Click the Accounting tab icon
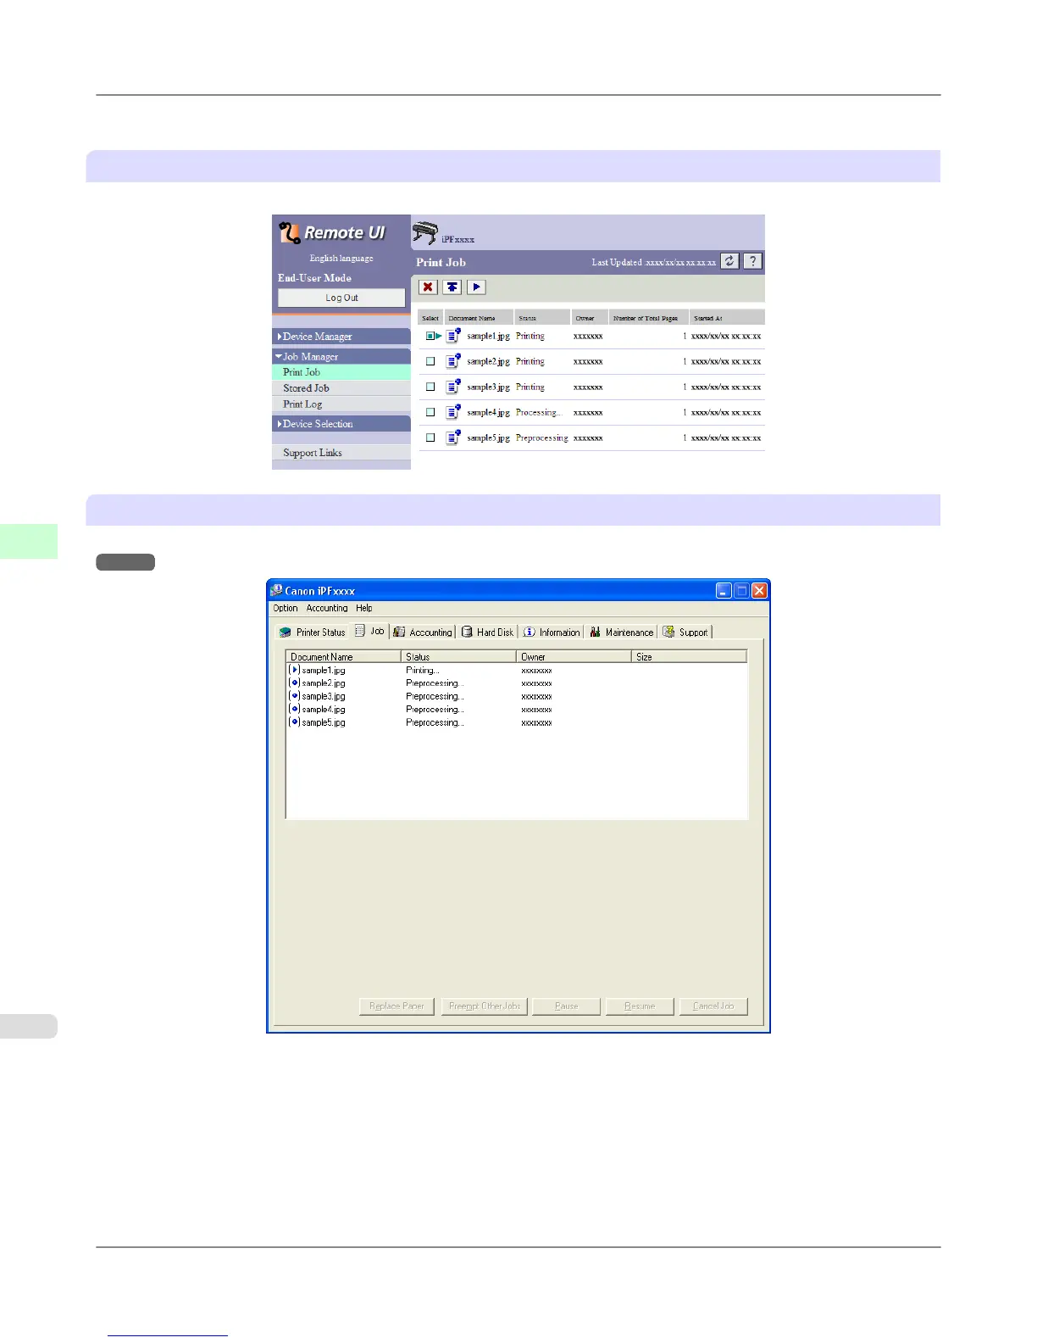Viewport: 1037px width, 1343px height. pyautogui.click(x=399, y=632)
